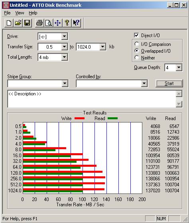Expand the Controlled by dropdown
Viewport: 189px width, 223px height.
144,83
